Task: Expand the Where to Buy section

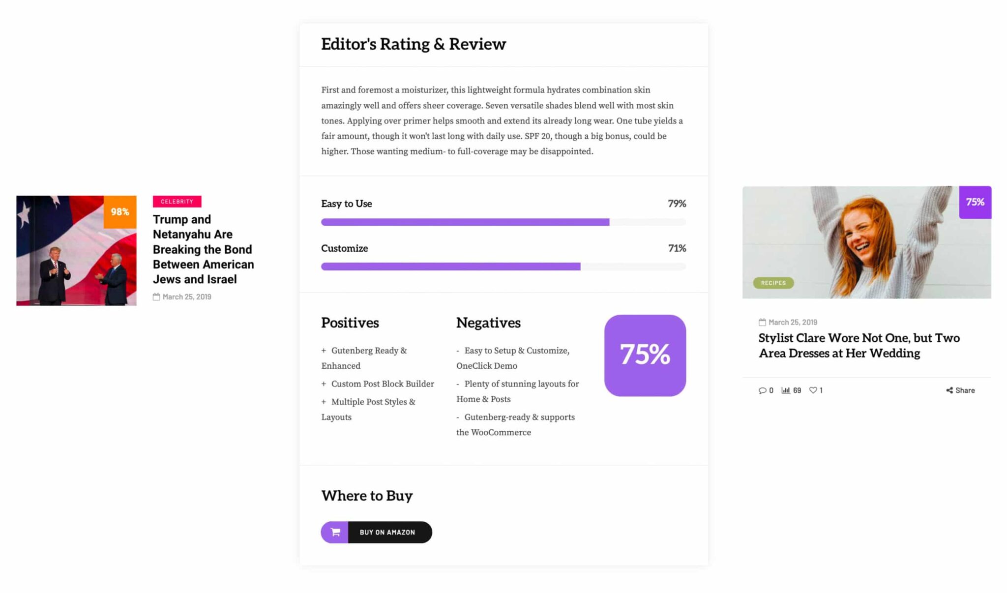Action: click(367, 496)
